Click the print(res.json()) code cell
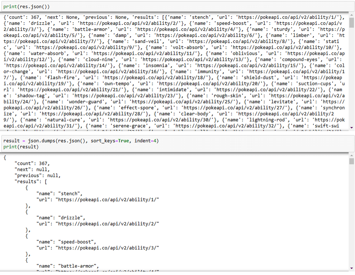This screenshot has height=275, width=355. (x=178, y=6)
